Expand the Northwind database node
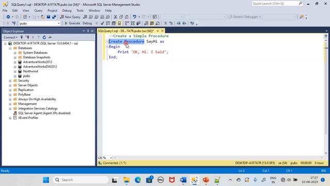The width and height of the screenshot is (330, 186). click(15, 71)
